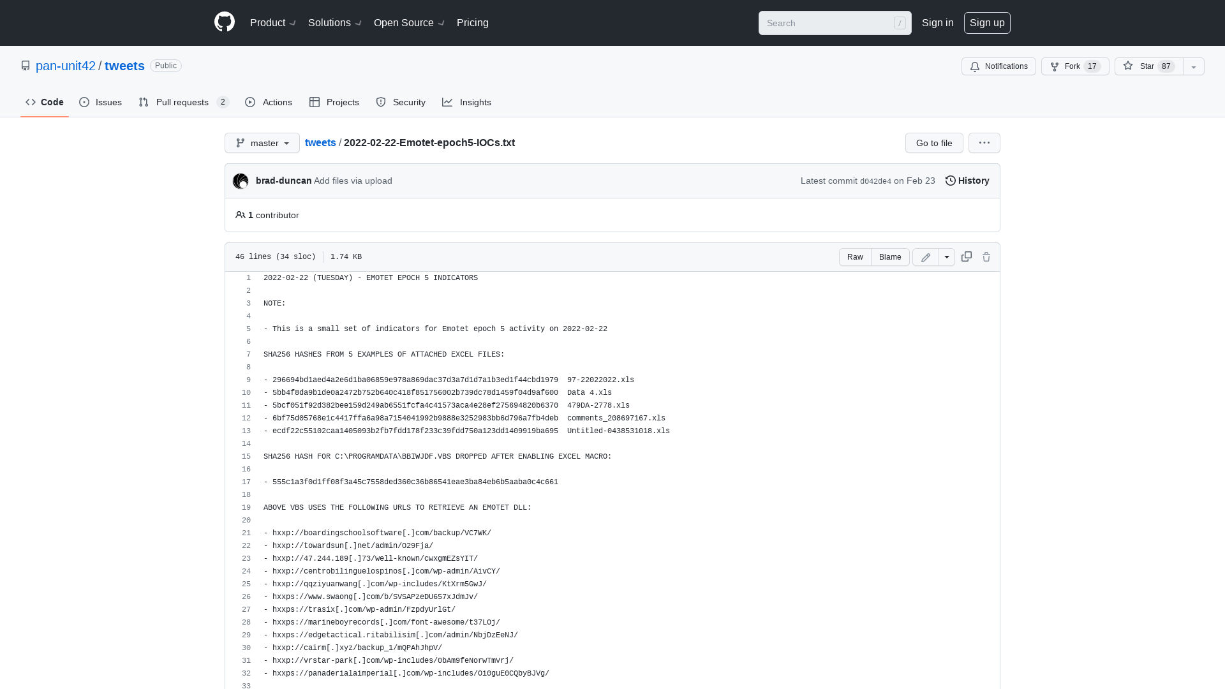Click the Star button
This screenshot has height=689, width=1225.
[x=1149, y=66]
